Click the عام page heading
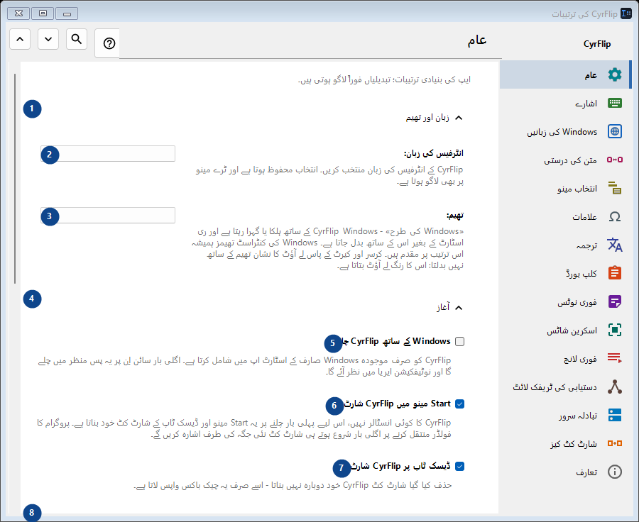This screenshot has width=639, height=522. coord(477,40)
